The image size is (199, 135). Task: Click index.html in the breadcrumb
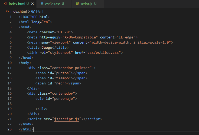[19, 12]
